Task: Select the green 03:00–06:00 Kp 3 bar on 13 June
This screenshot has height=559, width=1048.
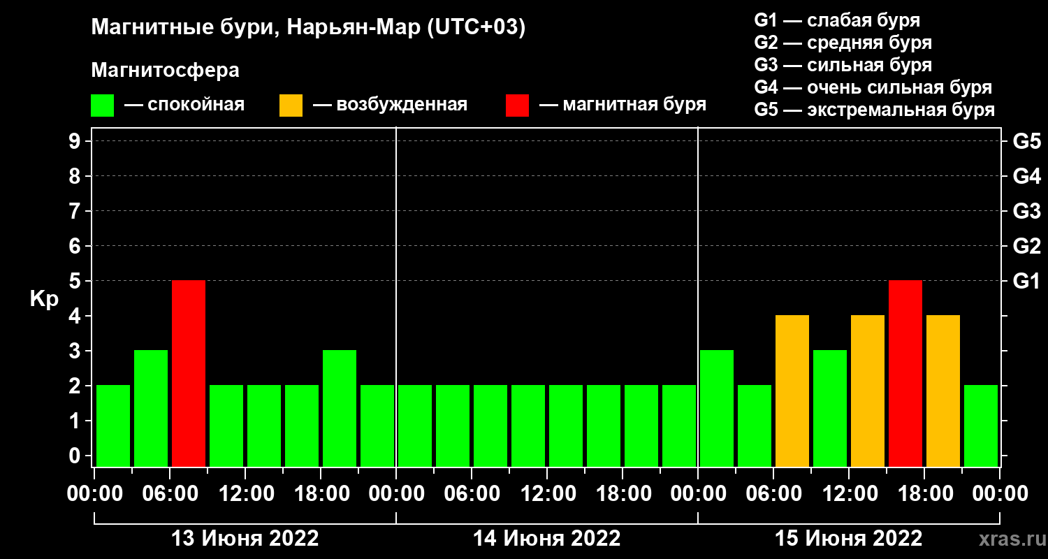Action: (151, 408)
